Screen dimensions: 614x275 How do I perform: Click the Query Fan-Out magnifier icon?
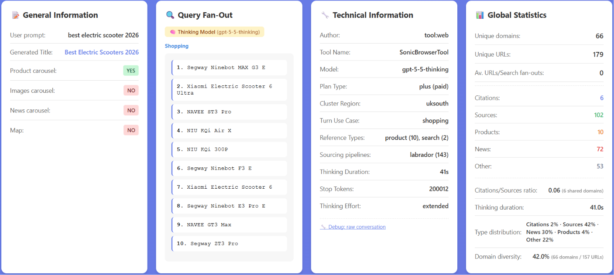[170, 15]
